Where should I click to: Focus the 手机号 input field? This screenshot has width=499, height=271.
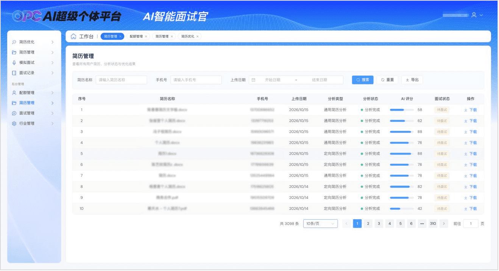[196, 80]
